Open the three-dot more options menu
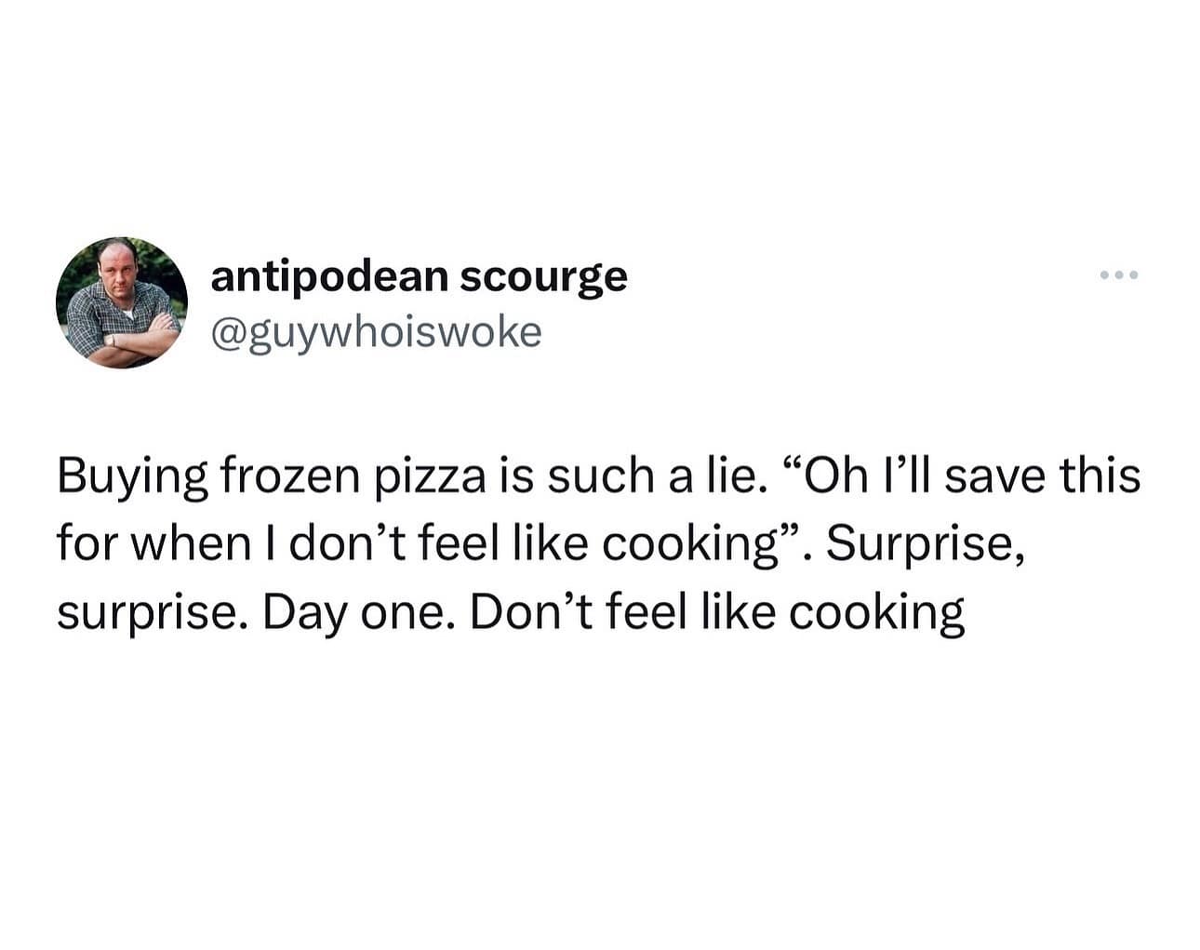1200x950 pixels. click(x=1118, y=275)
